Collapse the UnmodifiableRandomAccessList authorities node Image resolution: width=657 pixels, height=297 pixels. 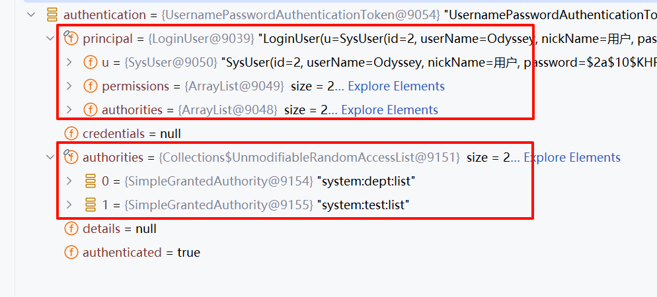point(50,158)
